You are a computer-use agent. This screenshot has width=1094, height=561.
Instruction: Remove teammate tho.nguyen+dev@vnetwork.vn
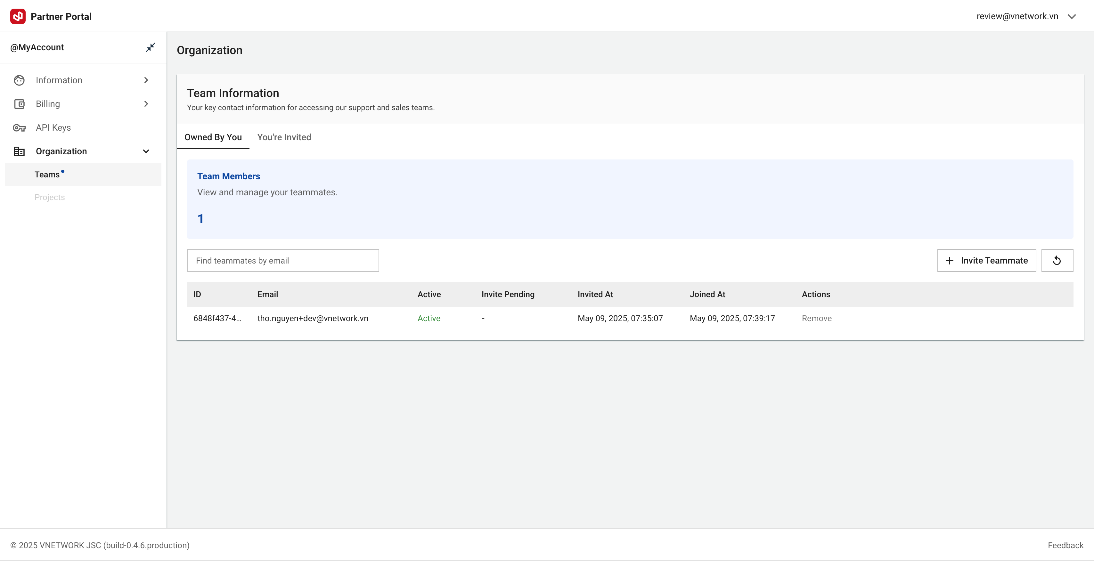817,319
